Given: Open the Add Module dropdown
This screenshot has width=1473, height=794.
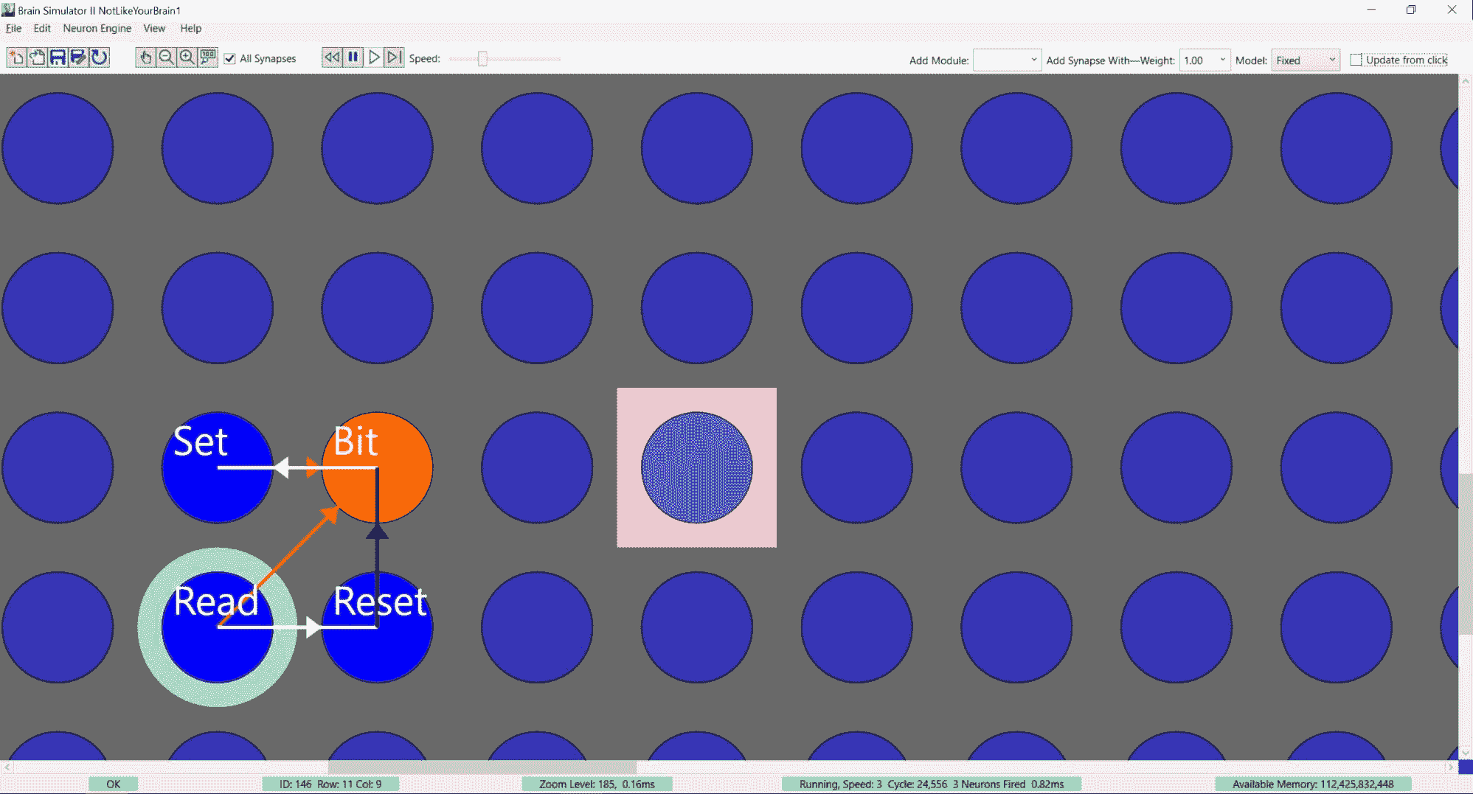Looking at the screenshot, I should point(1007,60).
